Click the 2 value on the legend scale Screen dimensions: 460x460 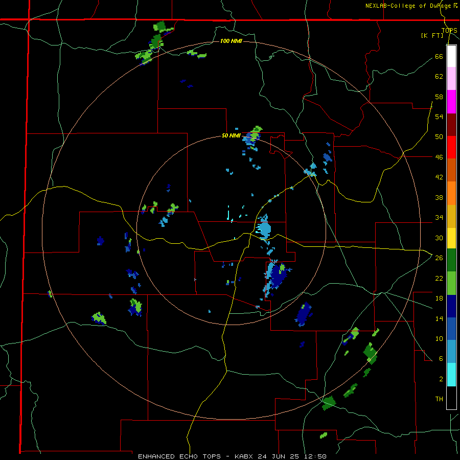pyautogui.click(x=441, y=379)
